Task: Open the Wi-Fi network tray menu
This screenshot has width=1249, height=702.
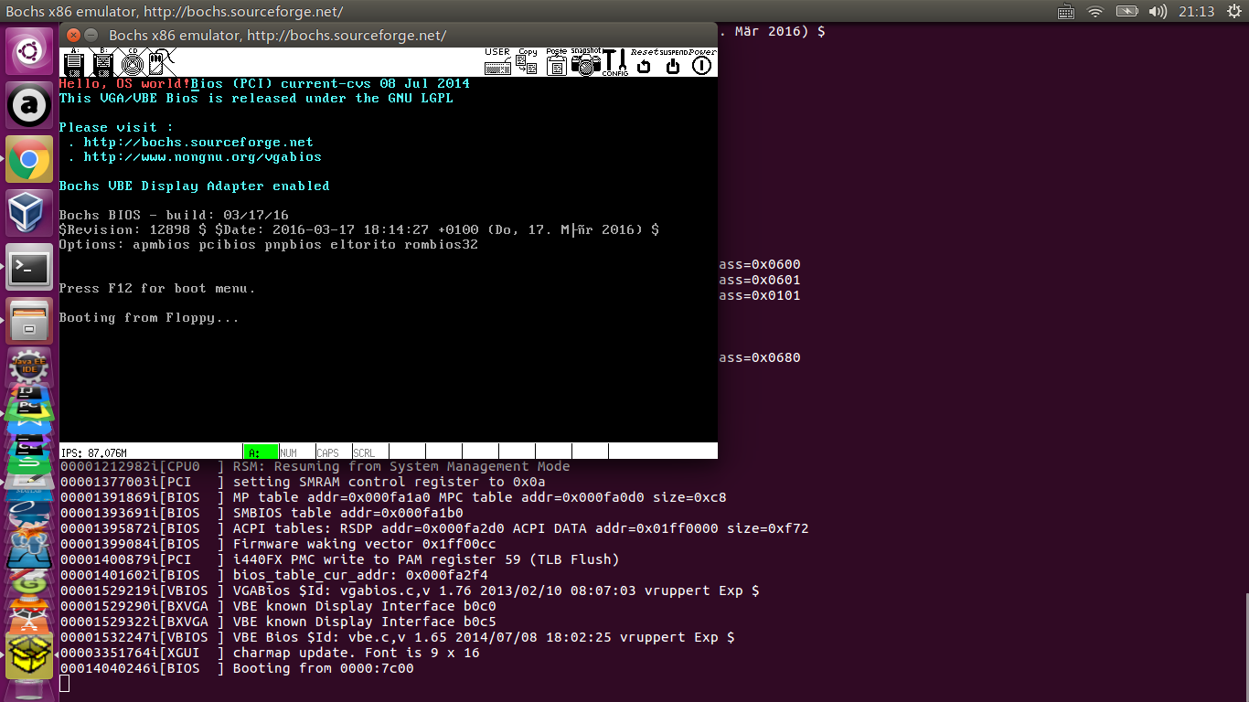Action: pos(1095,12)
